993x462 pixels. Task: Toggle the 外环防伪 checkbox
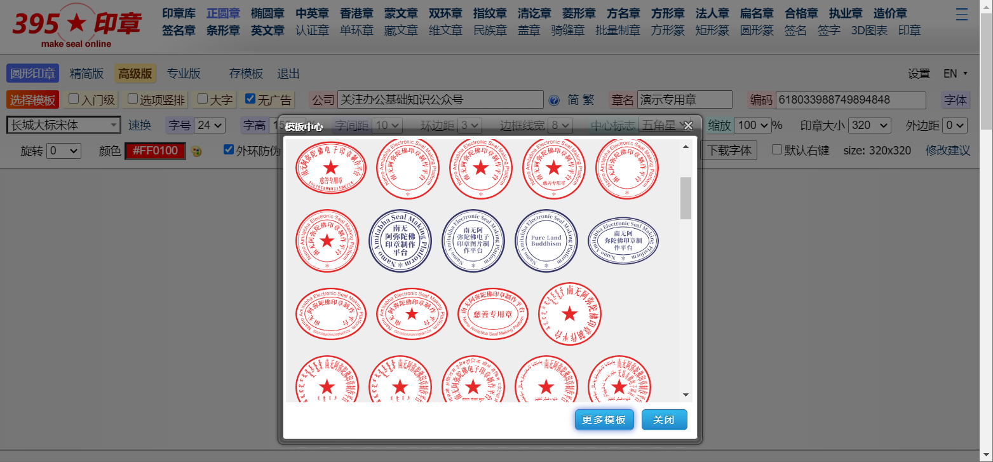point(229,150)
